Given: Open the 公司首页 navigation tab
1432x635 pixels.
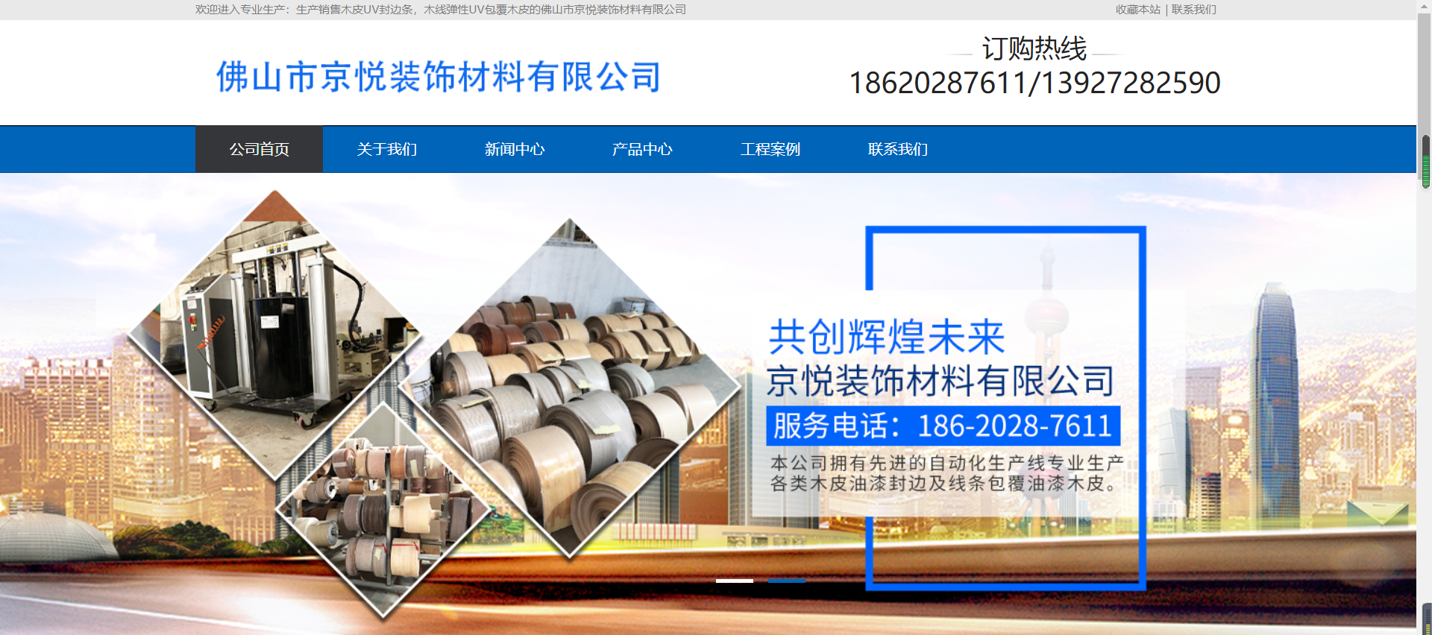Looking at the screenshot, I should coord(259,149).
